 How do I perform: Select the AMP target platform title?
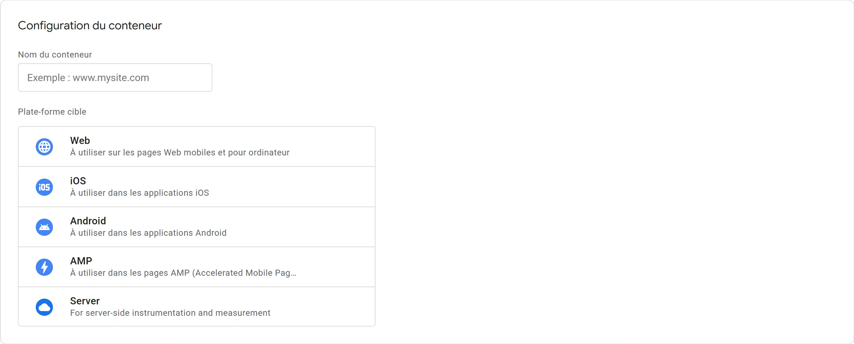pos(81,261)
